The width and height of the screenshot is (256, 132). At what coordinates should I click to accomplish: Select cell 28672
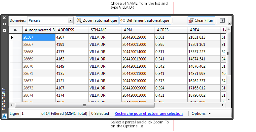coord(39,81)
